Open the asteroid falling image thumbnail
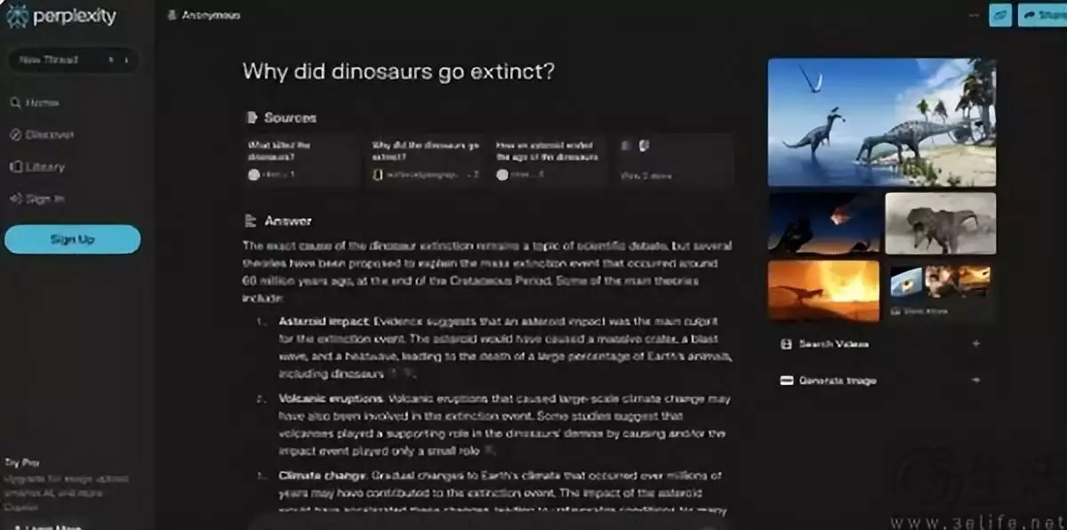The height and width of the screenshot is (530, 1067). click(x=823, y=223)
